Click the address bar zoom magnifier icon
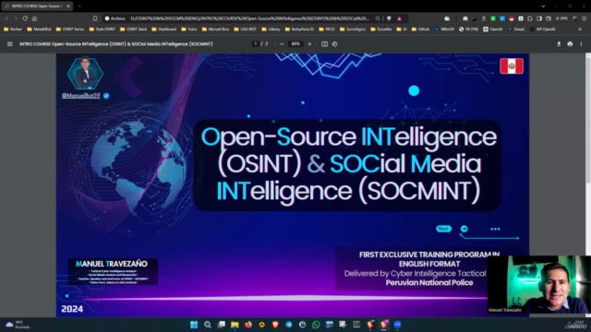 [378, 18]
